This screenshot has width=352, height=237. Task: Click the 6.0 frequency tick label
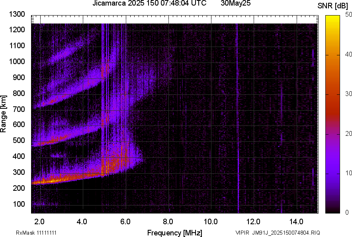coord(125,222)
